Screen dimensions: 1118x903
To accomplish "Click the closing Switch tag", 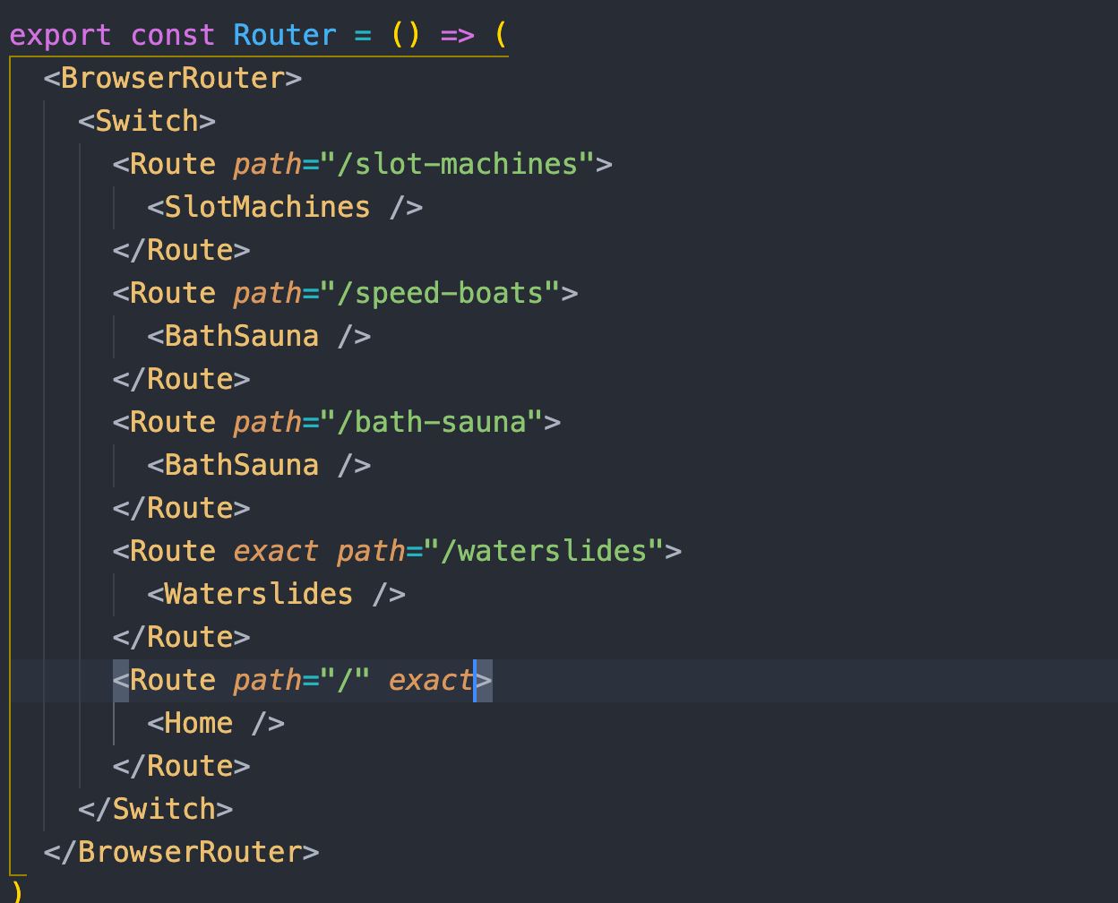I will [x=156, y=809].
